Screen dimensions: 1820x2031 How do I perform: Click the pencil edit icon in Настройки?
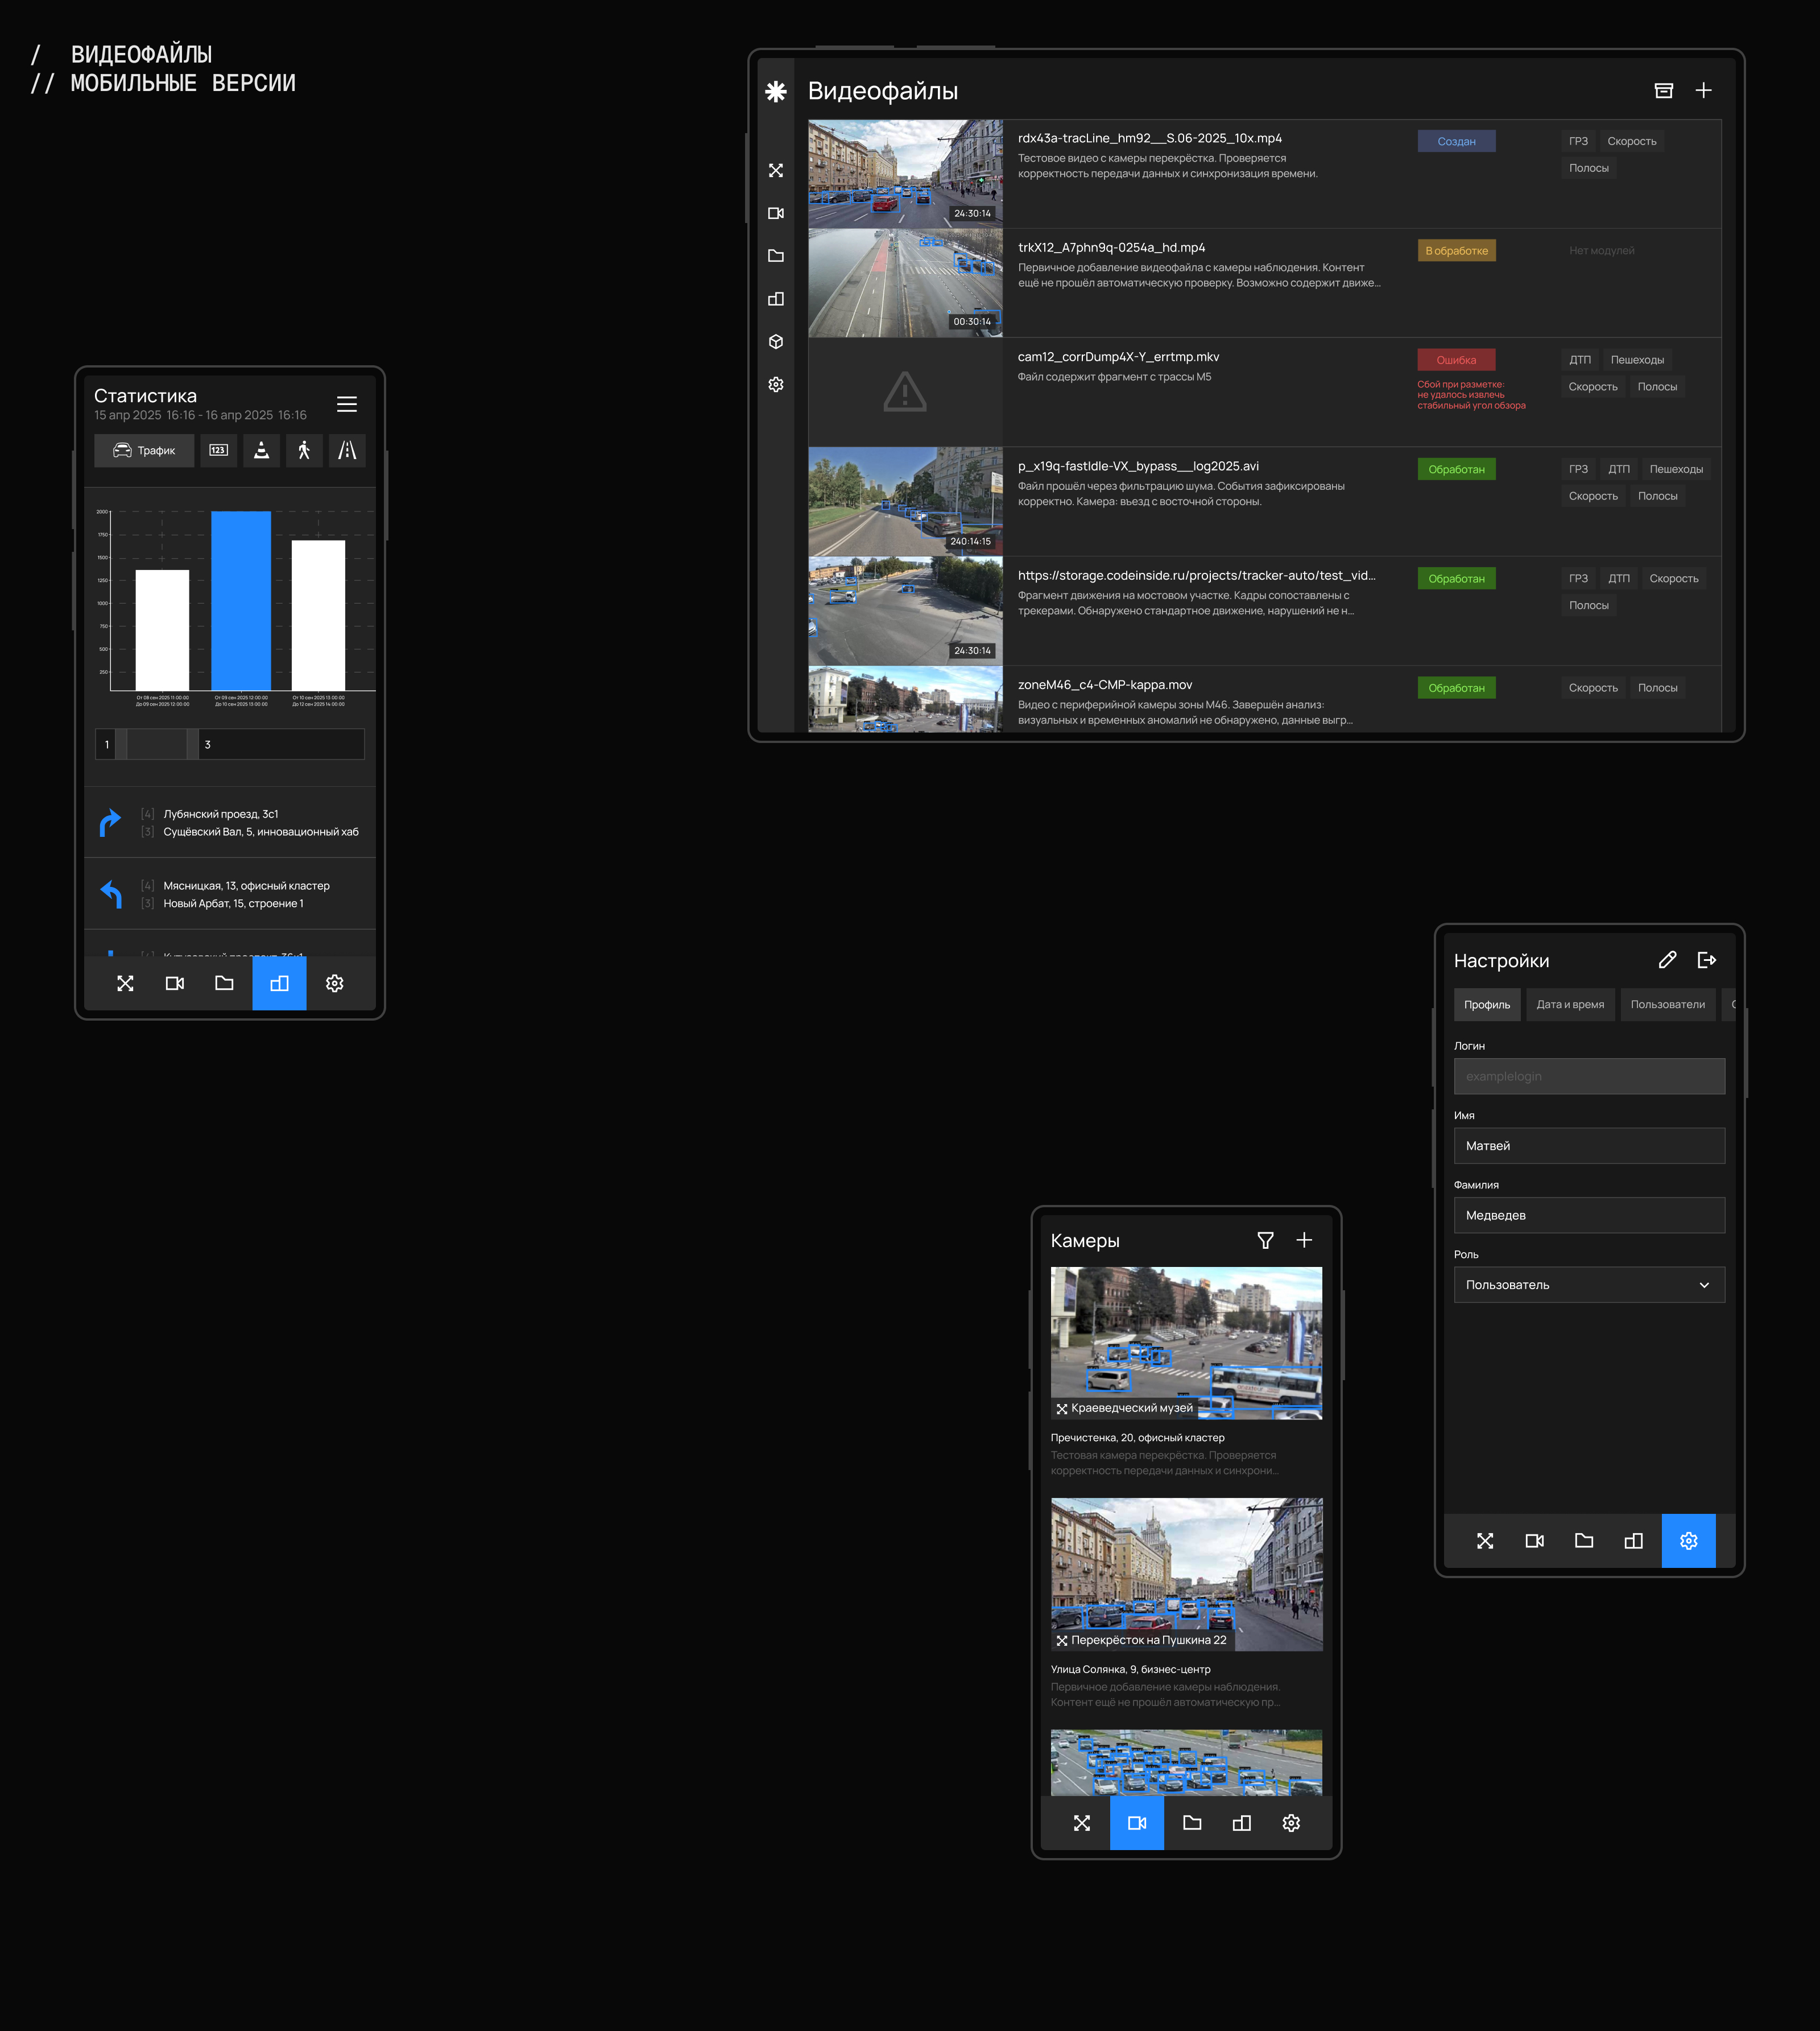pyautogui.click(x=1667, y=960)
